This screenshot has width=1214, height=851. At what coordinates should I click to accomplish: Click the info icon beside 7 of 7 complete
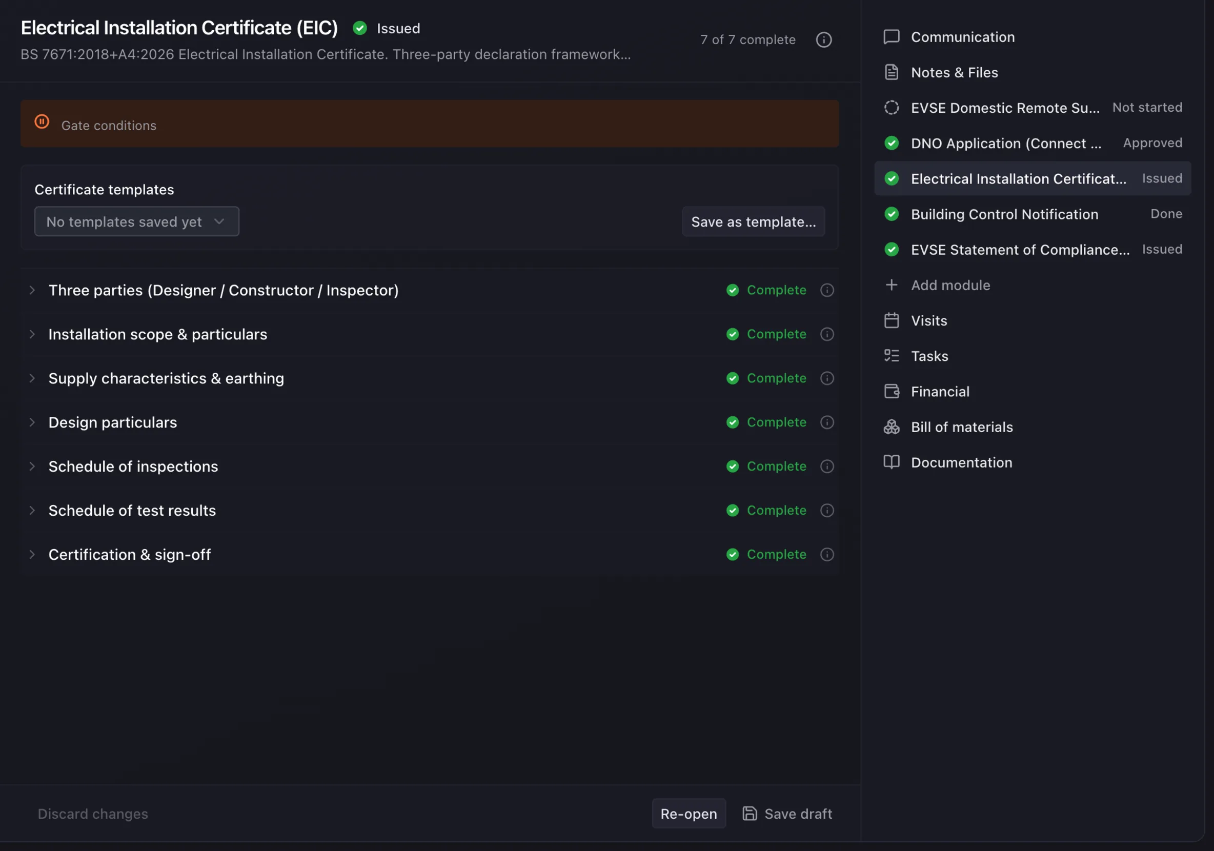point(823,39)
